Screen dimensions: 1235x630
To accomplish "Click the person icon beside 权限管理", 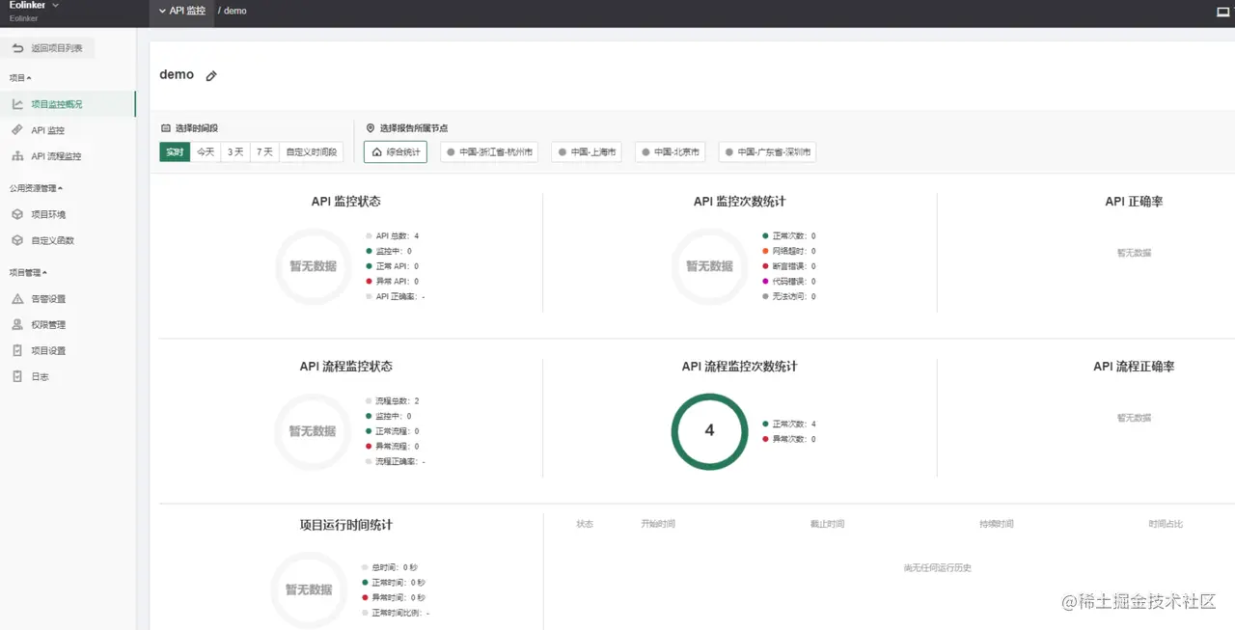I will [17, 325].
